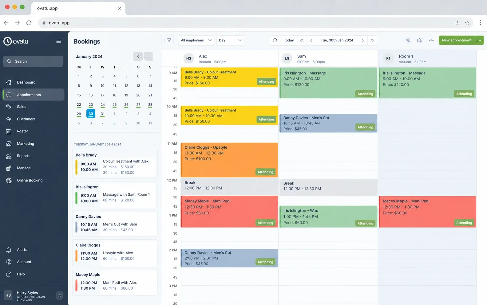487x305 pixels.
Task: Click the Today button
Action: 289,40
